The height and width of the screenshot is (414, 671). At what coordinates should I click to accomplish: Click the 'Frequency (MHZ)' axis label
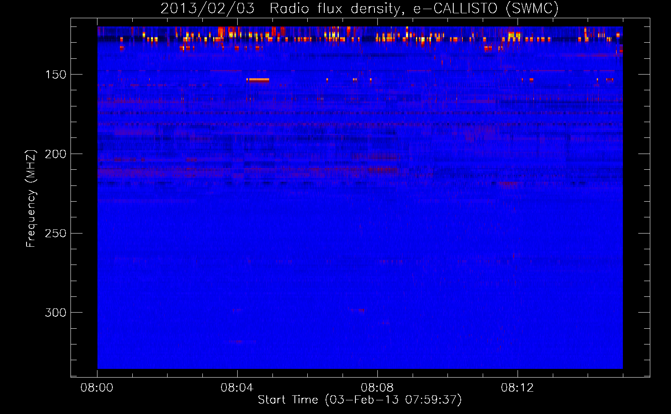coord(31,198)
